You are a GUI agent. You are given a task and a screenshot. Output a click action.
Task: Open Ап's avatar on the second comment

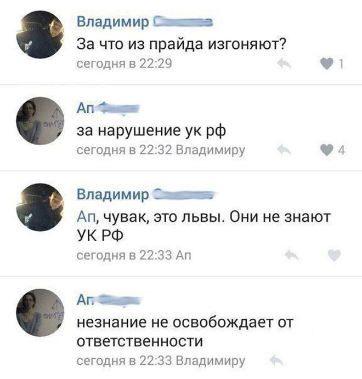pos(40,121)
